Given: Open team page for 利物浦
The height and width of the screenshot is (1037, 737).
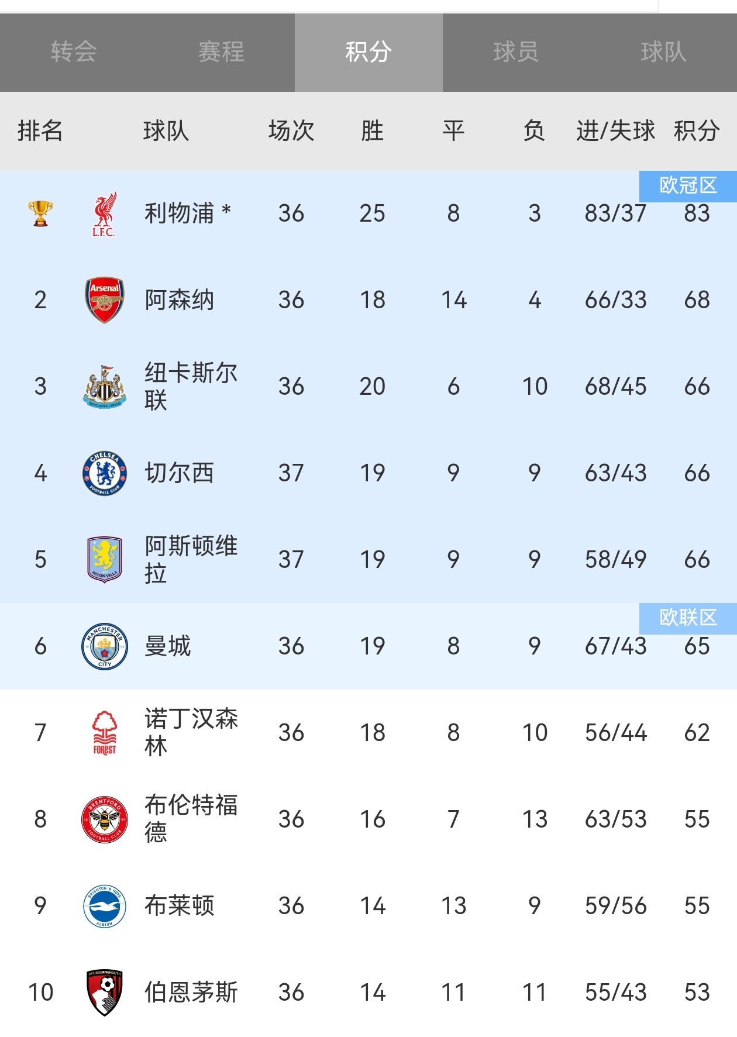Looking at the screenshot, I should tap(180, 213).
